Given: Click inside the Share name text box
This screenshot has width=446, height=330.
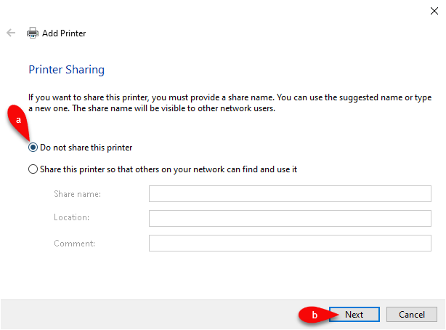Looking at the screenshot, I should click(x=290, y=193).
